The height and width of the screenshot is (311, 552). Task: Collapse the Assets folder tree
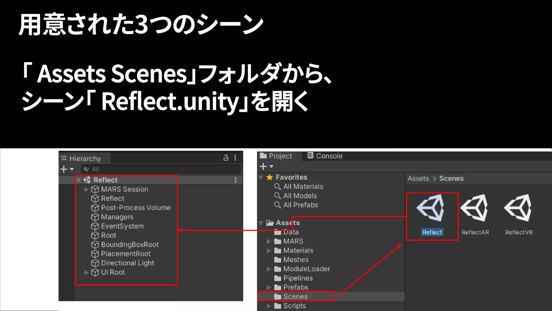point(261,223)
